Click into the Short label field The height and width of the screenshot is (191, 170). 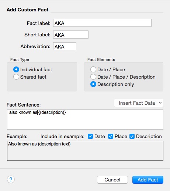[71, 35]
